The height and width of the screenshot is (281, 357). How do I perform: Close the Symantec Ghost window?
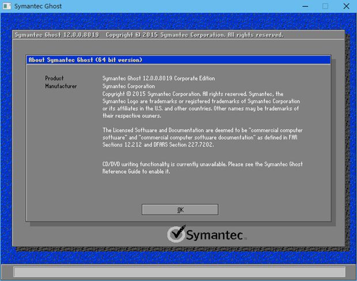point(346,6)
